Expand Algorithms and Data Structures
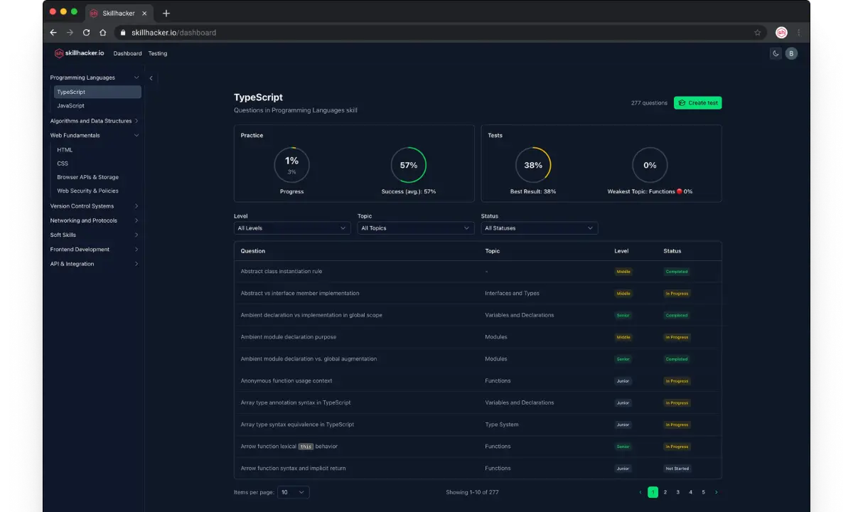This screenshot has height=512, width=853. tap(95, 121)
